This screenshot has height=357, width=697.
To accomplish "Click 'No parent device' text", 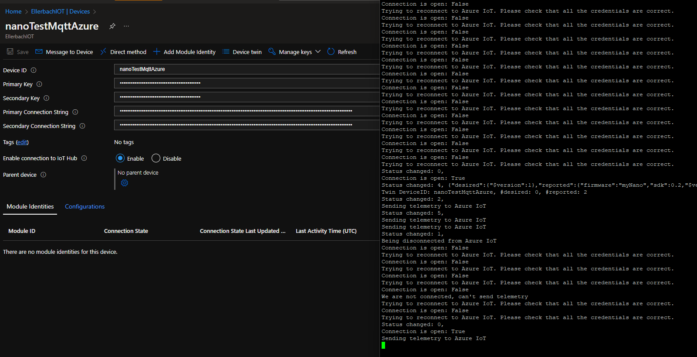I will coord(138,172).
